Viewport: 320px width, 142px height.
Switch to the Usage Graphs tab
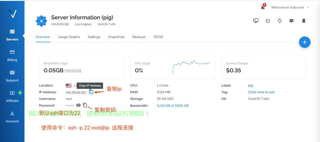[69, 37]
